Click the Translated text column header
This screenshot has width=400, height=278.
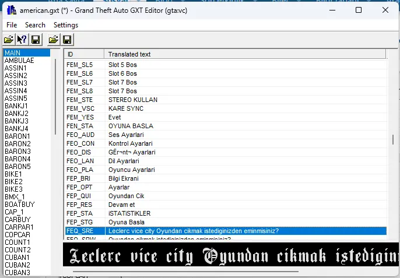(245, 54)
